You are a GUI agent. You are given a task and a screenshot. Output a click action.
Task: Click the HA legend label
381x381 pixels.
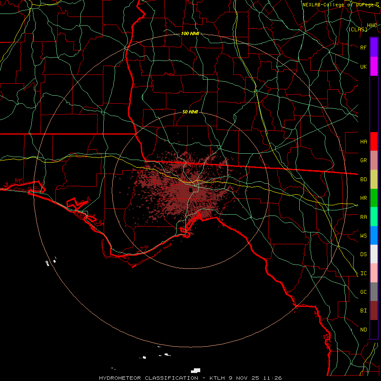tap(363, 141)
